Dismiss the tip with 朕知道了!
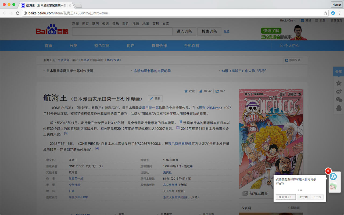 (x=286, y=197)
